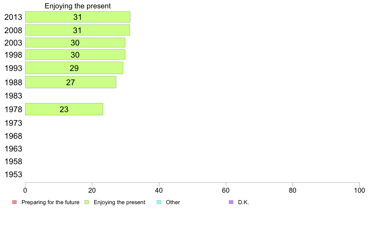The image size is (368, 228).
Task: Click the Enjoying the present chart title
Action: click(78, 6)
